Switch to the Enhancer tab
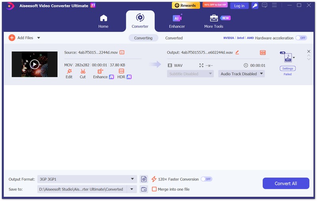Image resolution: width=317 pixels, height=201 pixels. [177, 21]
